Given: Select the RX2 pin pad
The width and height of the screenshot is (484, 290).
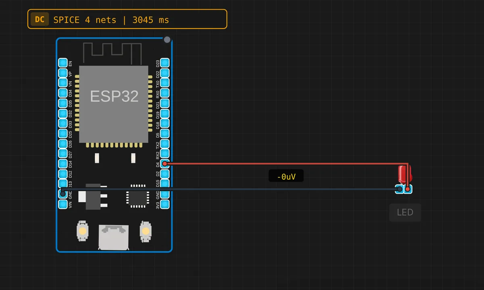Looking at the screenshot, I should 165,153.
